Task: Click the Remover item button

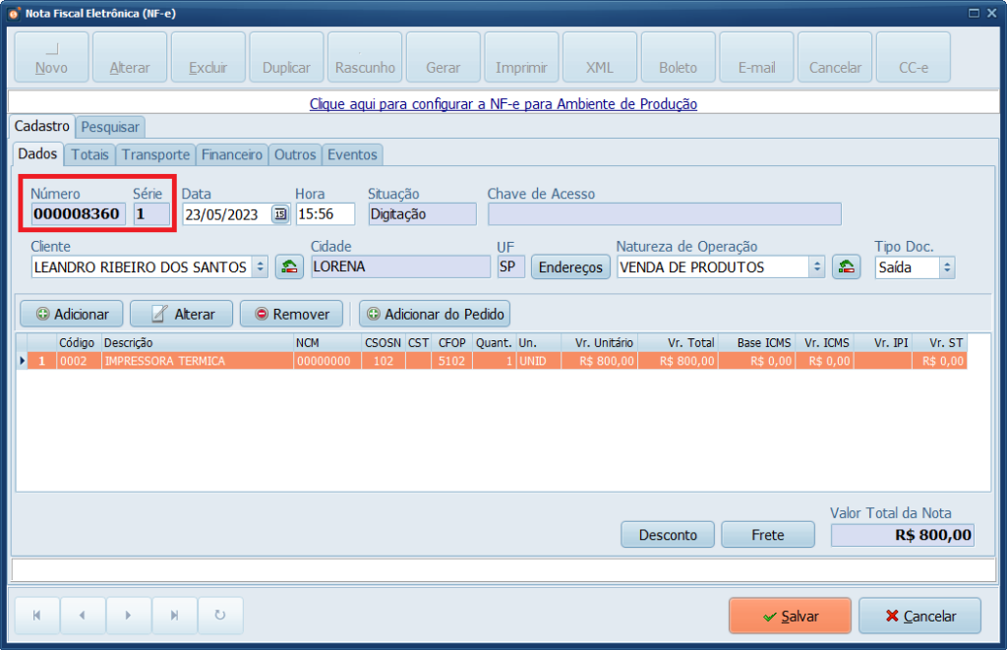Action: 291,314
